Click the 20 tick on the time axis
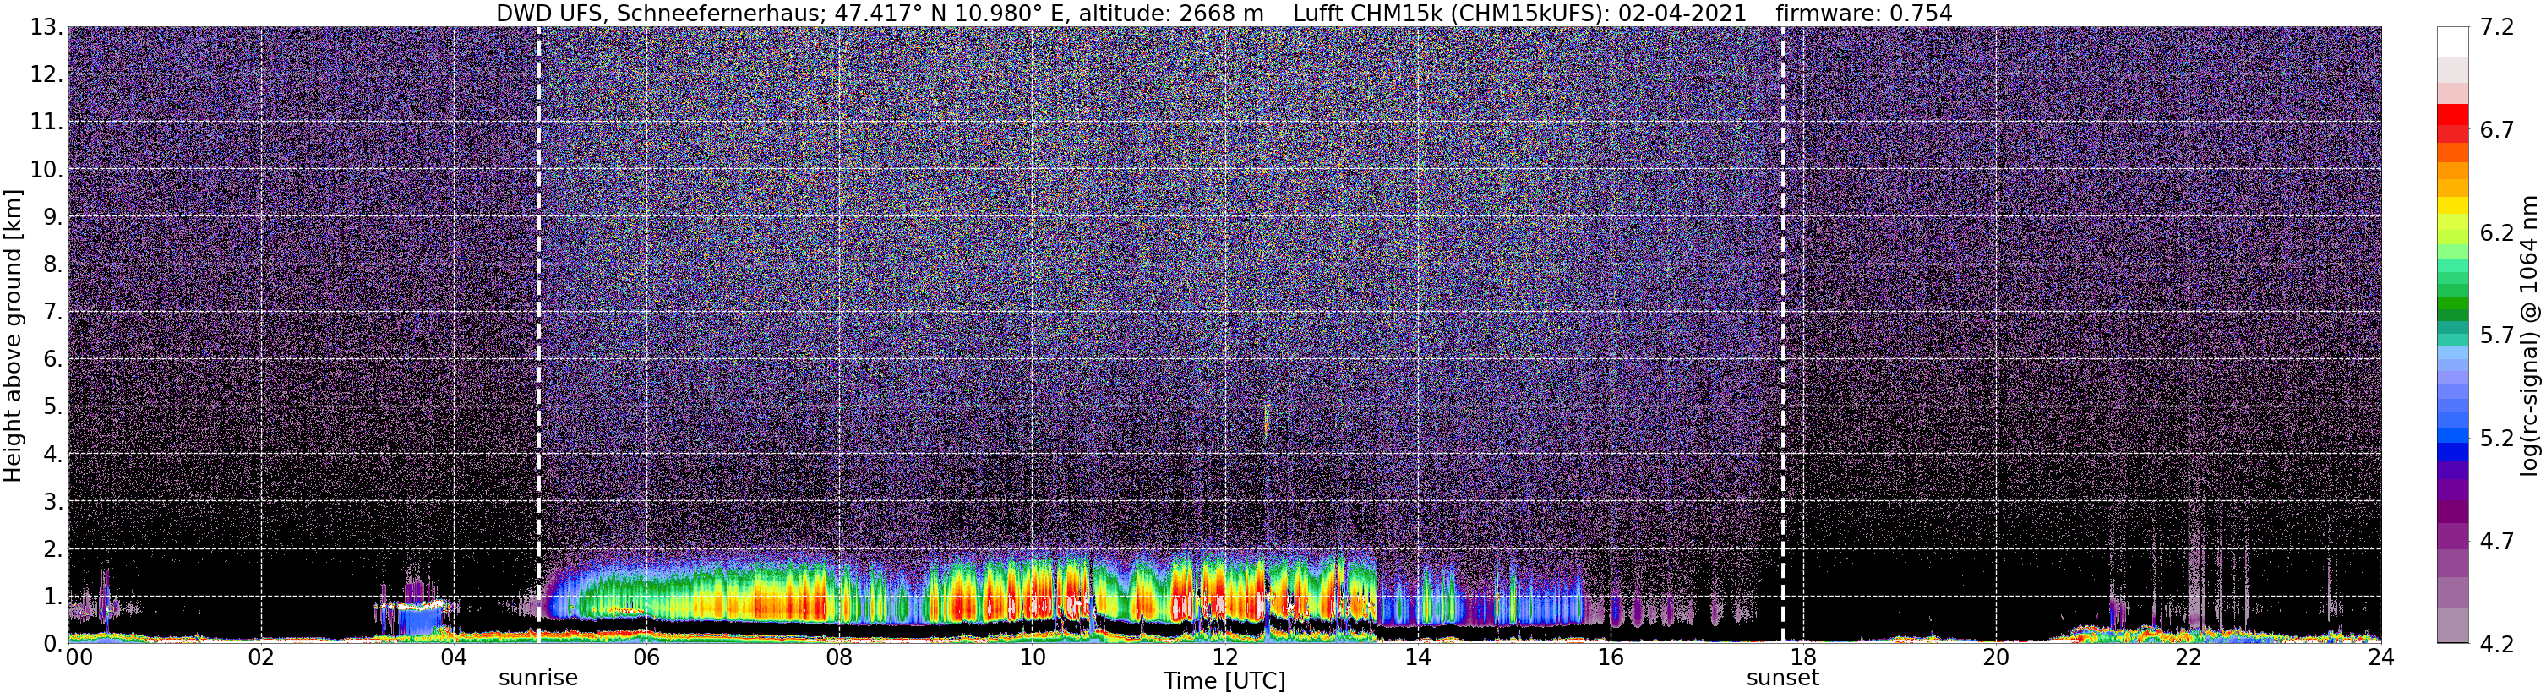2546x698 pixels. click(x=1996, y=658)
